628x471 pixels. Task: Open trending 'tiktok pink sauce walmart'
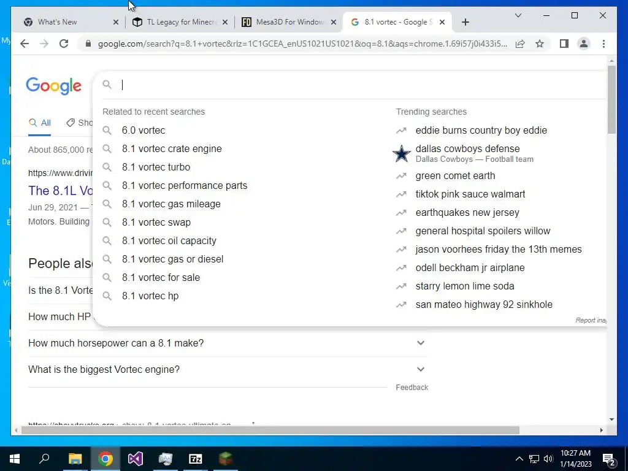[x=470, y=194]
